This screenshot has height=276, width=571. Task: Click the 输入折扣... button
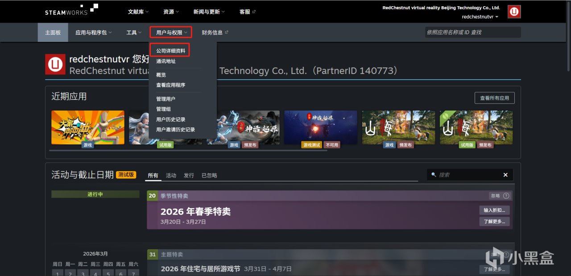tap(494, 210)
